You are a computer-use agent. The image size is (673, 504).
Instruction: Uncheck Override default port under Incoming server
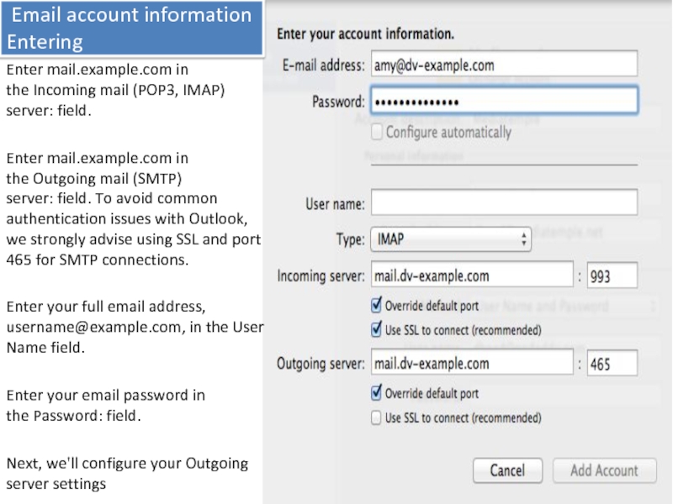pos(378,305)
